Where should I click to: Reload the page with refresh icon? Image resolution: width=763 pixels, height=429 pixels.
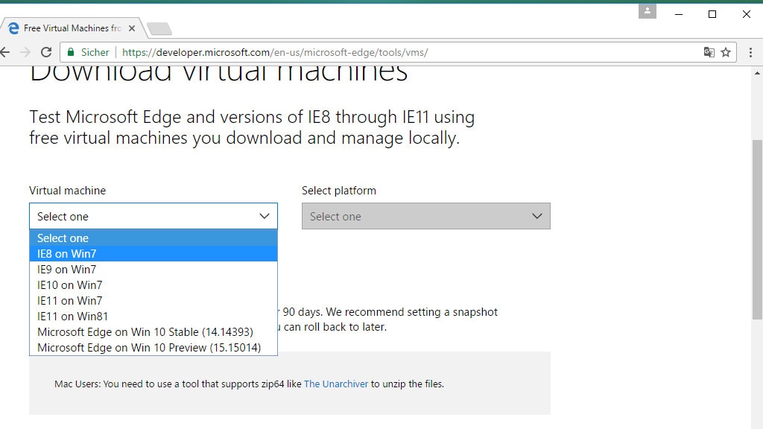coord(46,52)
